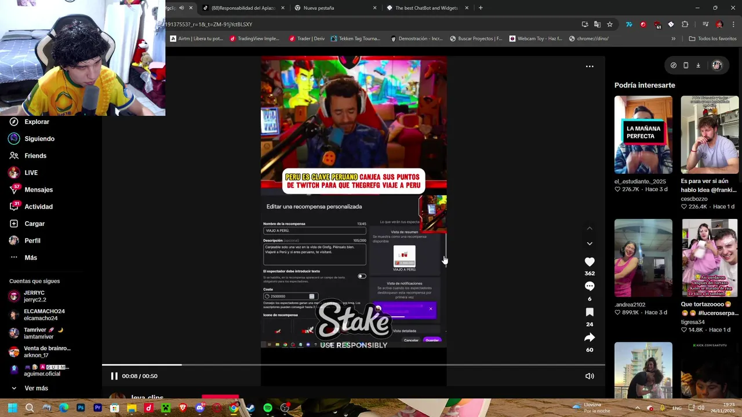The image size is (742, 417).
Task: Open the Todos los favoritos folder
Action: [713, 39]
